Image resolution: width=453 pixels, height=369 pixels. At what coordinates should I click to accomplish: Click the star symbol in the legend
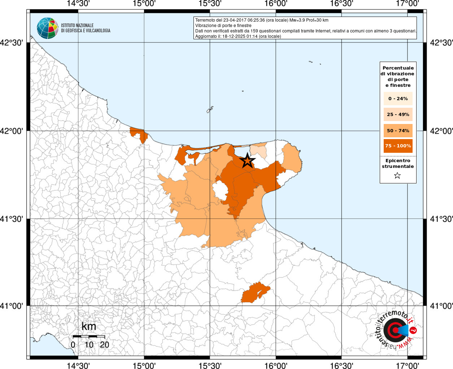tap(397, 176)
